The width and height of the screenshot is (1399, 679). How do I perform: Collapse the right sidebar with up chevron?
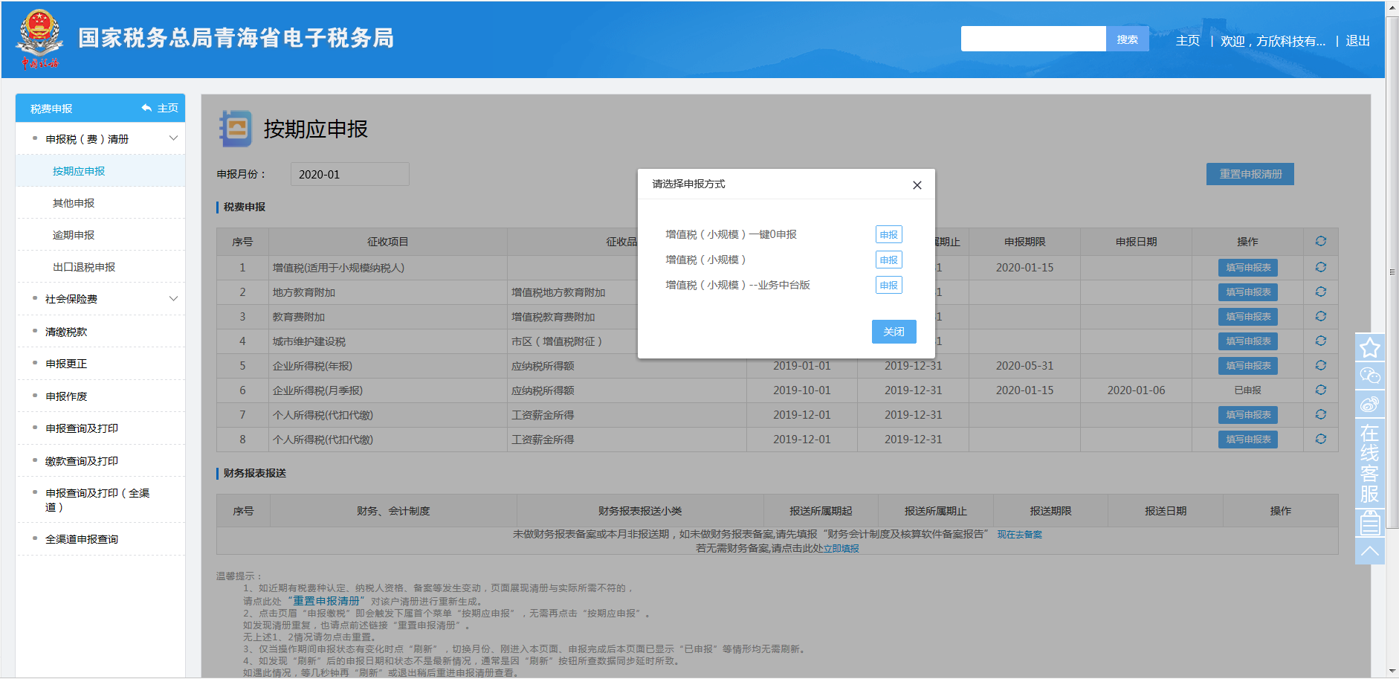1370,549
